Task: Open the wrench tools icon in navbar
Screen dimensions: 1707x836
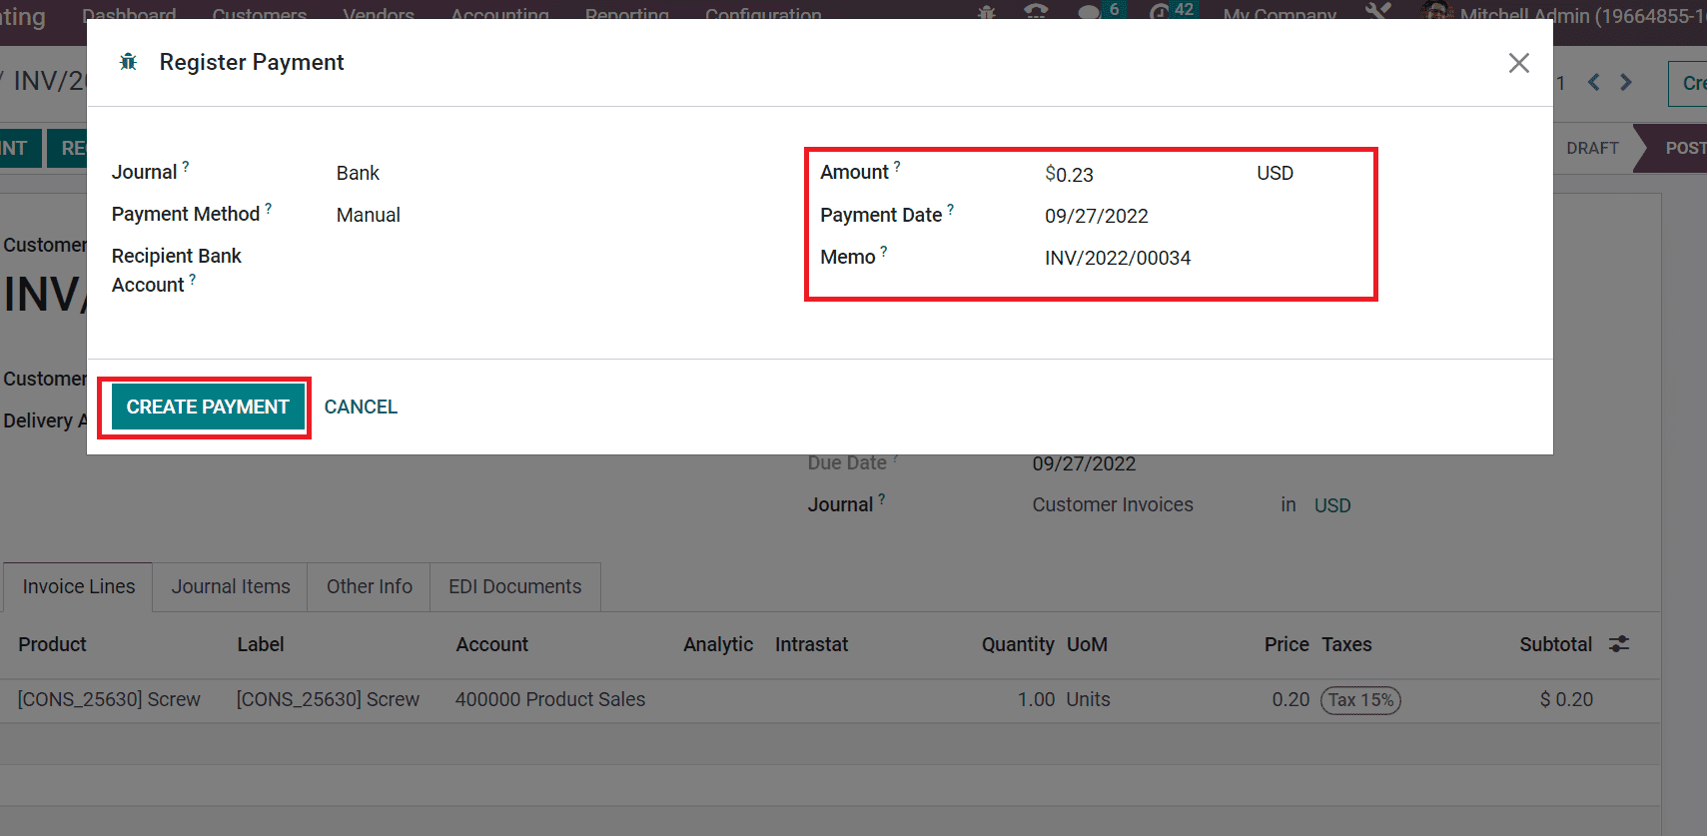Action: coord(1378,12)
